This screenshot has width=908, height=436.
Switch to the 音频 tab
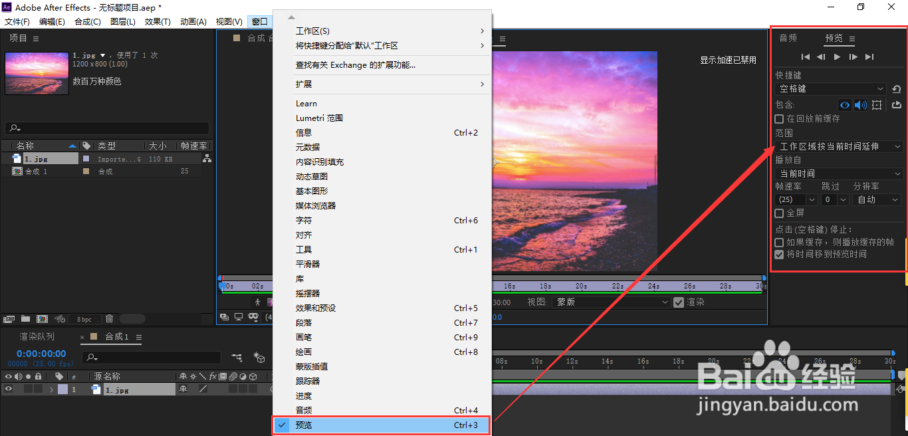[x=787, y=38]
